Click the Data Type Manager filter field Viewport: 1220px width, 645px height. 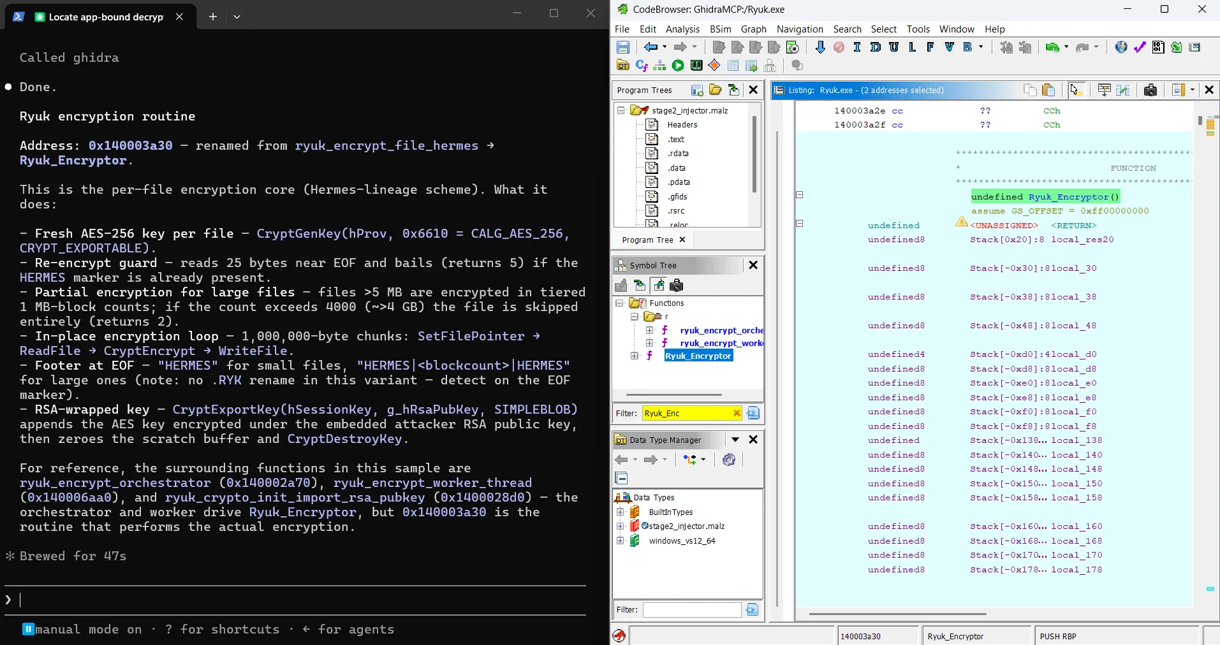coord(692,610)
